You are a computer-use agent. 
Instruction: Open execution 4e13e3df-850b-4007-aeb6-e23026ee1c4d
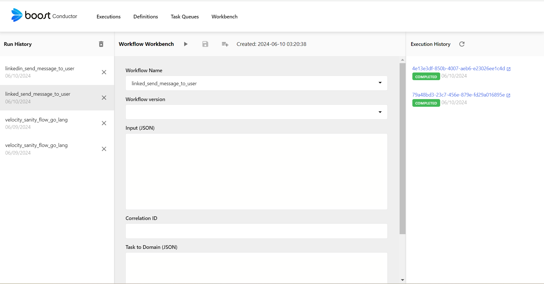[458, 69]
